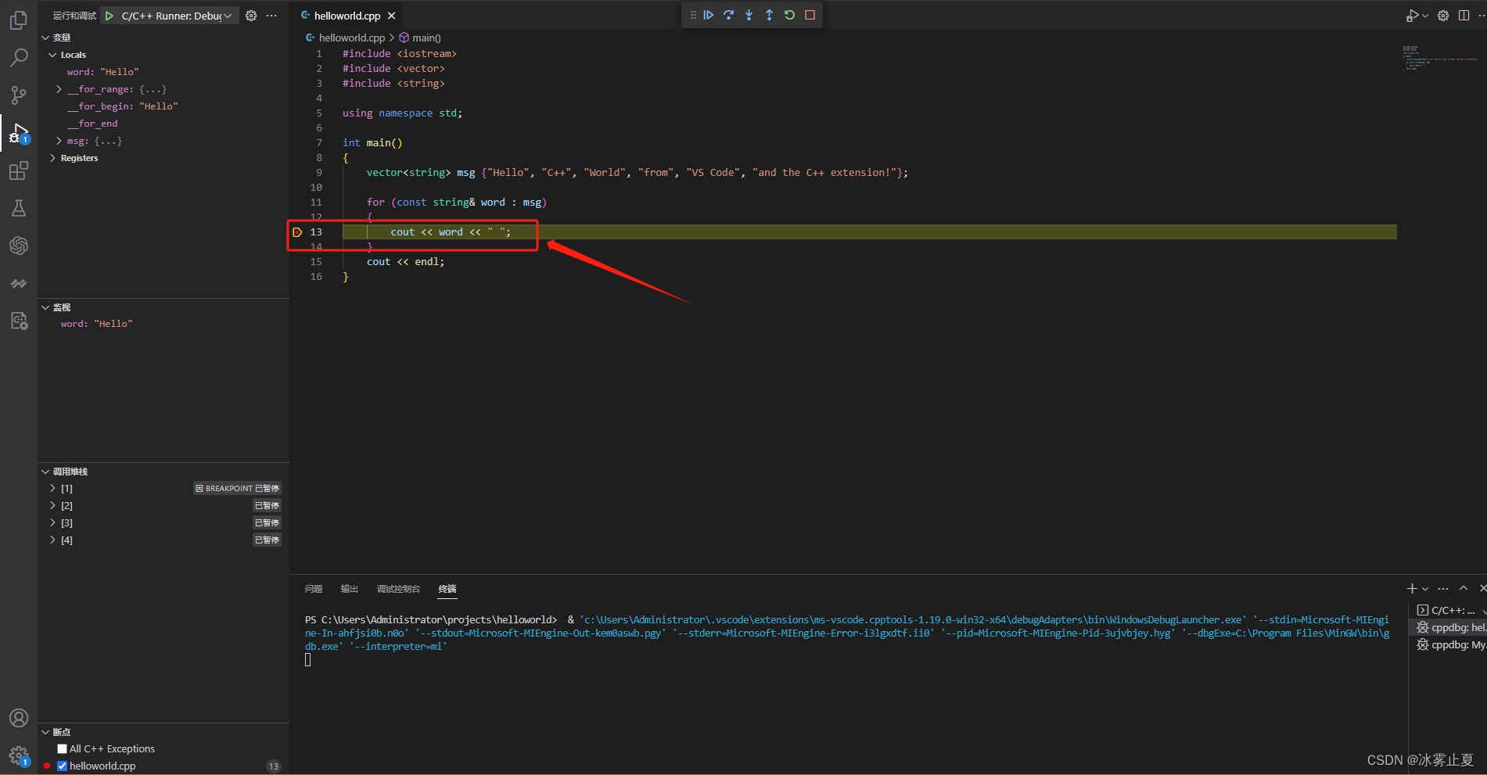The height and width of the screenshot is (775, 1487).
Task: Click the editor run/debug play icon
Action: 1412,16
